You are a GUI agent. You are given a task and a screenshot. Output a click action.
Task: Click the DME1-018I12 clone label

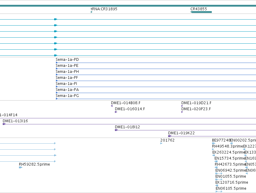127,127
